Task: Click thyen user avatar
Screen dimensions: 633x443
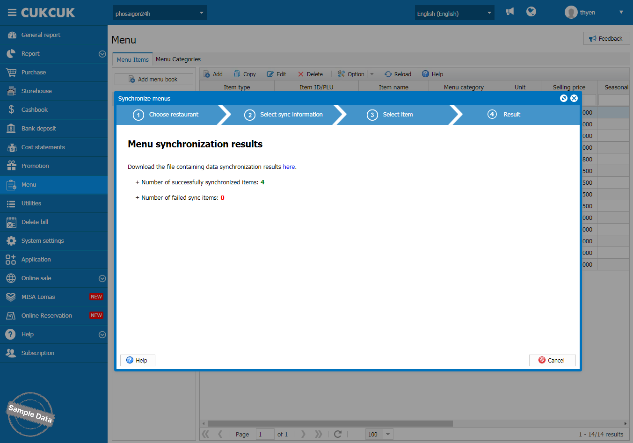Action: point(571,13)
